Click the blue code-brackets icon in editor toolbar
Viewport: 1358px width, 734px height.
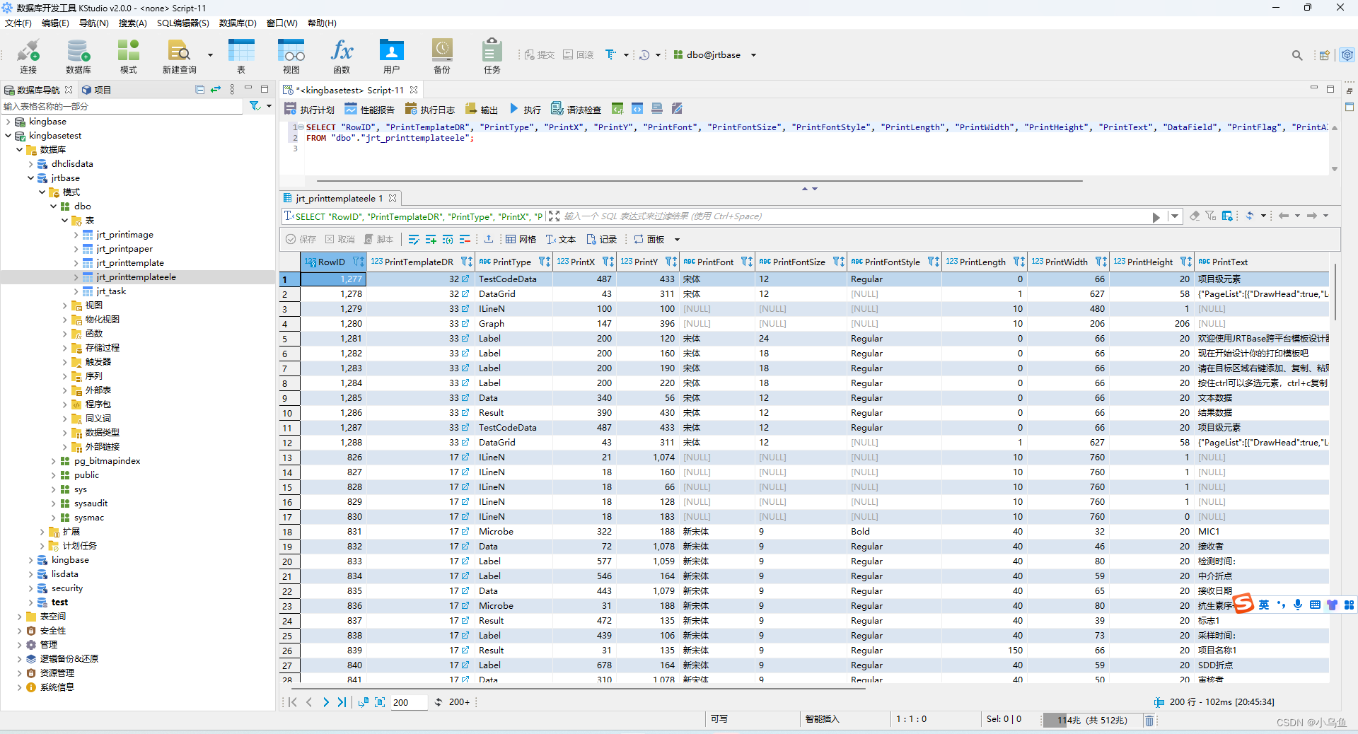click(637, 109)
